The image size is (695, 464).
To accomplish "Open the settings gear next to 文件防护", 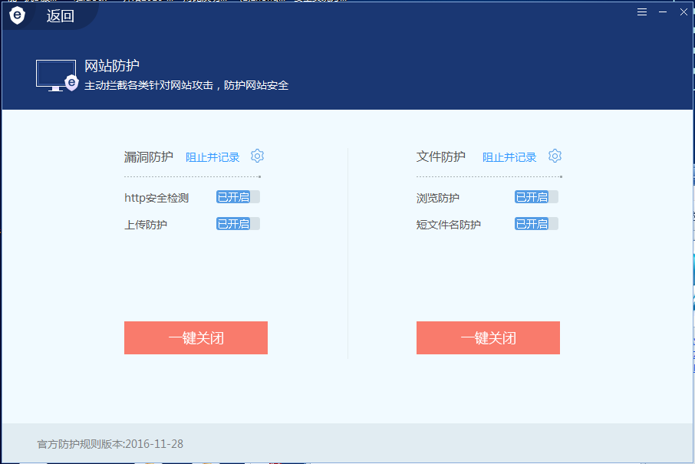I will pos(555,156).
